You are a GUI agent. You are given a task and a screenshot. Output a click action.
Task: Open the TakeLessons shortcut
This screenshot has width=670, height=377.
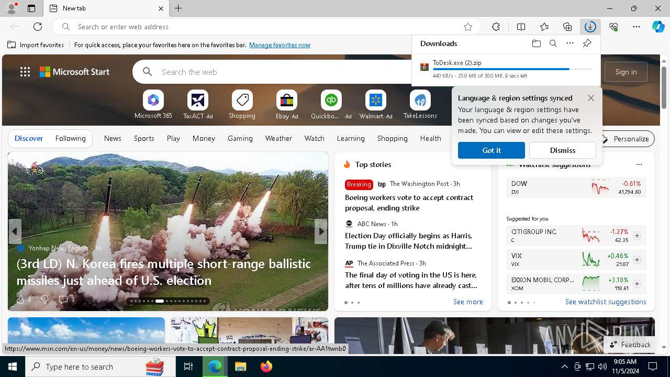(420, 105)
